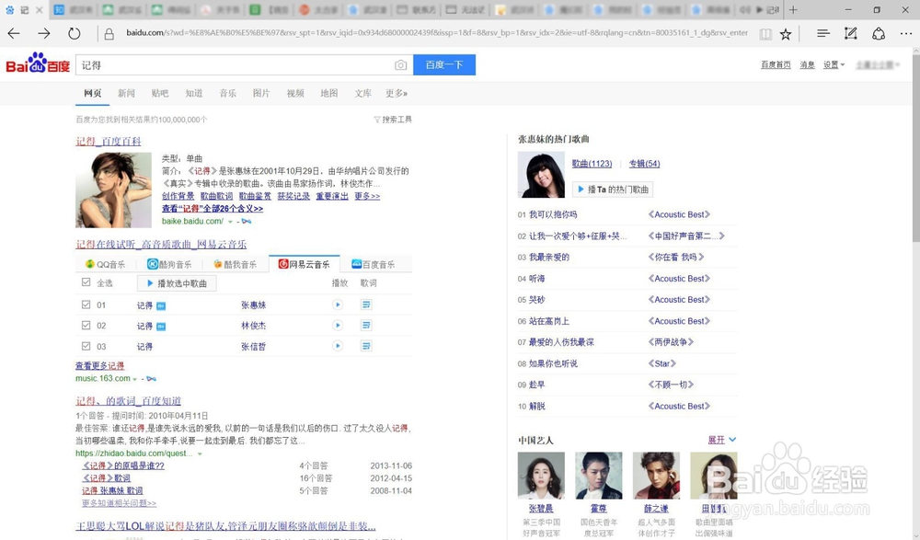
Task: Click the browser address bar URL
Action: (436, 33)
